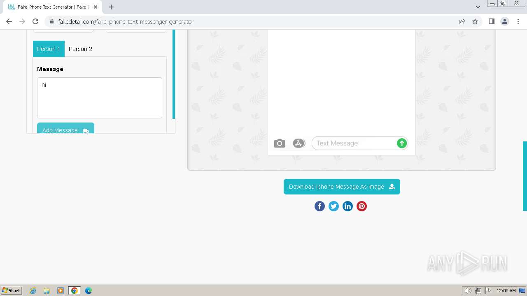
Task: Open the Chrome profile avatar
Action: click(505, 21)
